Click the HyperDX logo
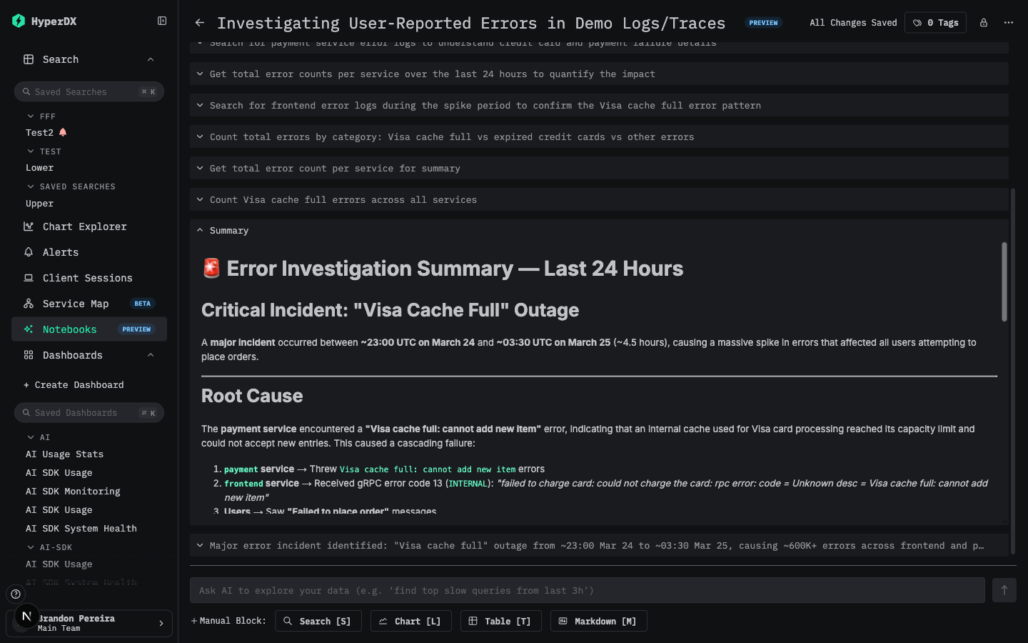1028x643 pixels. pyautogui.click(x=50, y=21)
